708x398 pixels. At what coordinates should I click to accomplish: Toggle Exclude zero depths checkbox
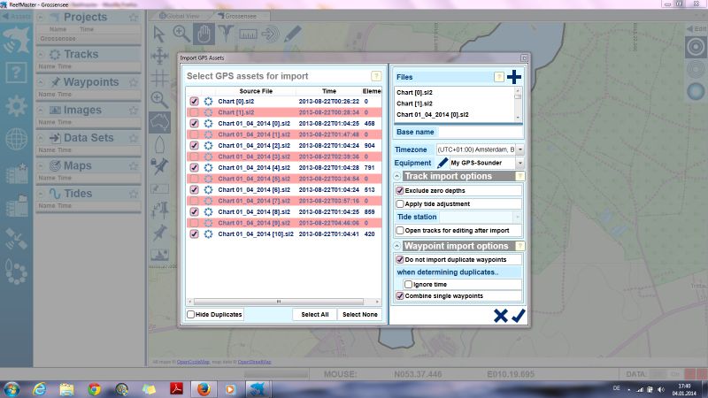coord(400,190)
